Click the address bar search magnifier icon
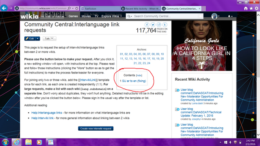Viewport: 260px width, 146px height. click(x=69, y=8)
